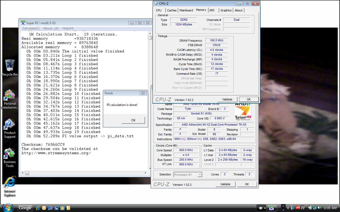This screenshot has height=212, width=340.
Task: Click the DRAM Frequency 160.0 MHz value
Action: pyautogui.click(x=216, y=41)
